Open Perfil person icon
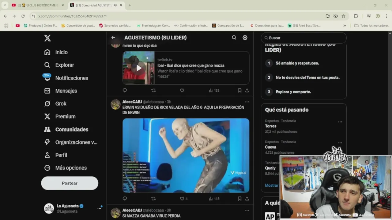This screenshot has height=220, width=392. coord(47,155)
